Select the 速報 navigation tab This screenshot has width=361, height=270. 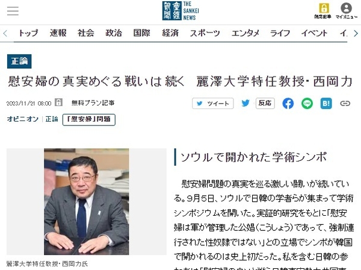(58, 33)
